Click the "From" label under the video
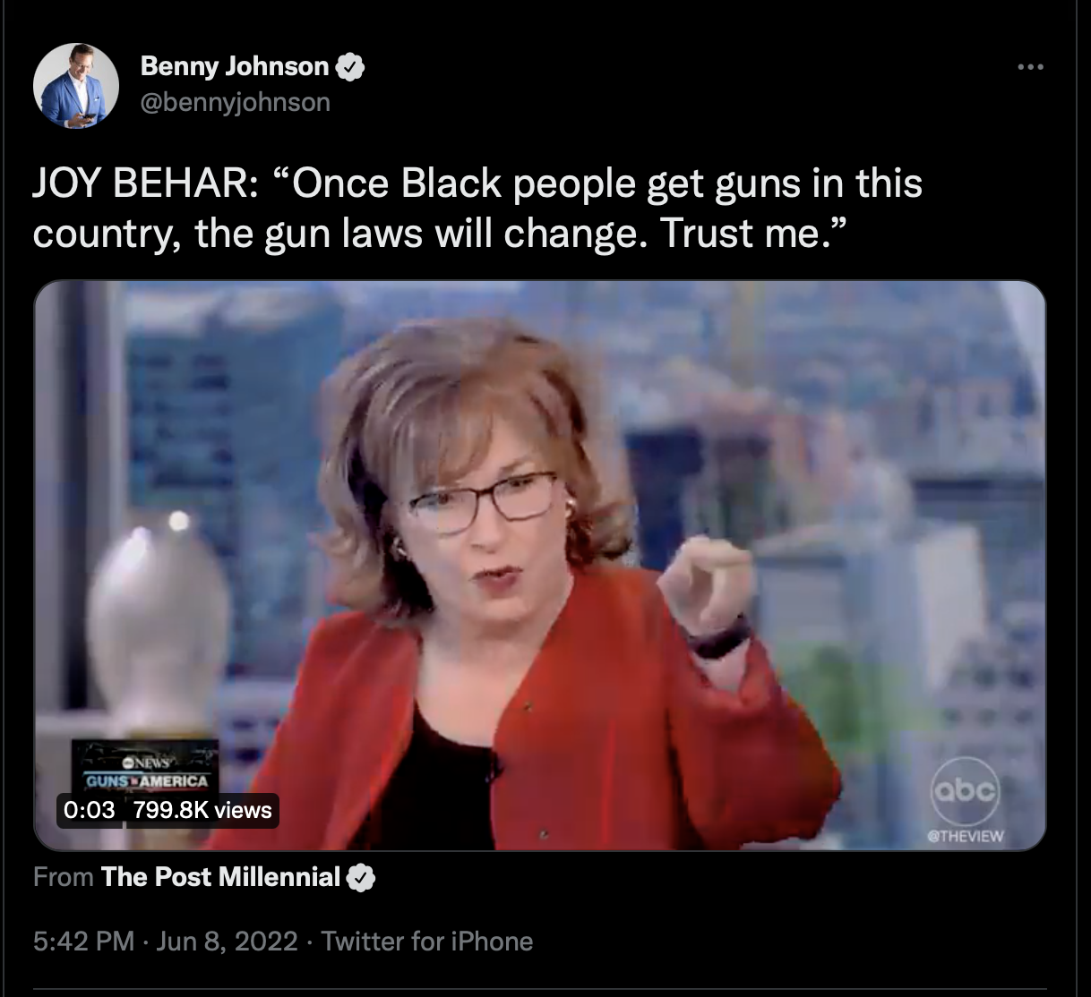This screenshot has width=1091, height=997. point(64,877)
